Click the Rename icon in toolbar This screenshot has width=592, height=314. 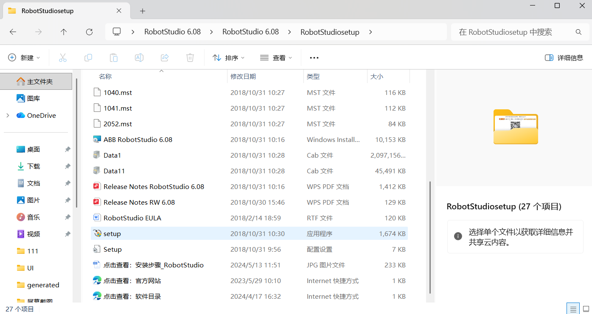point(139,58)
